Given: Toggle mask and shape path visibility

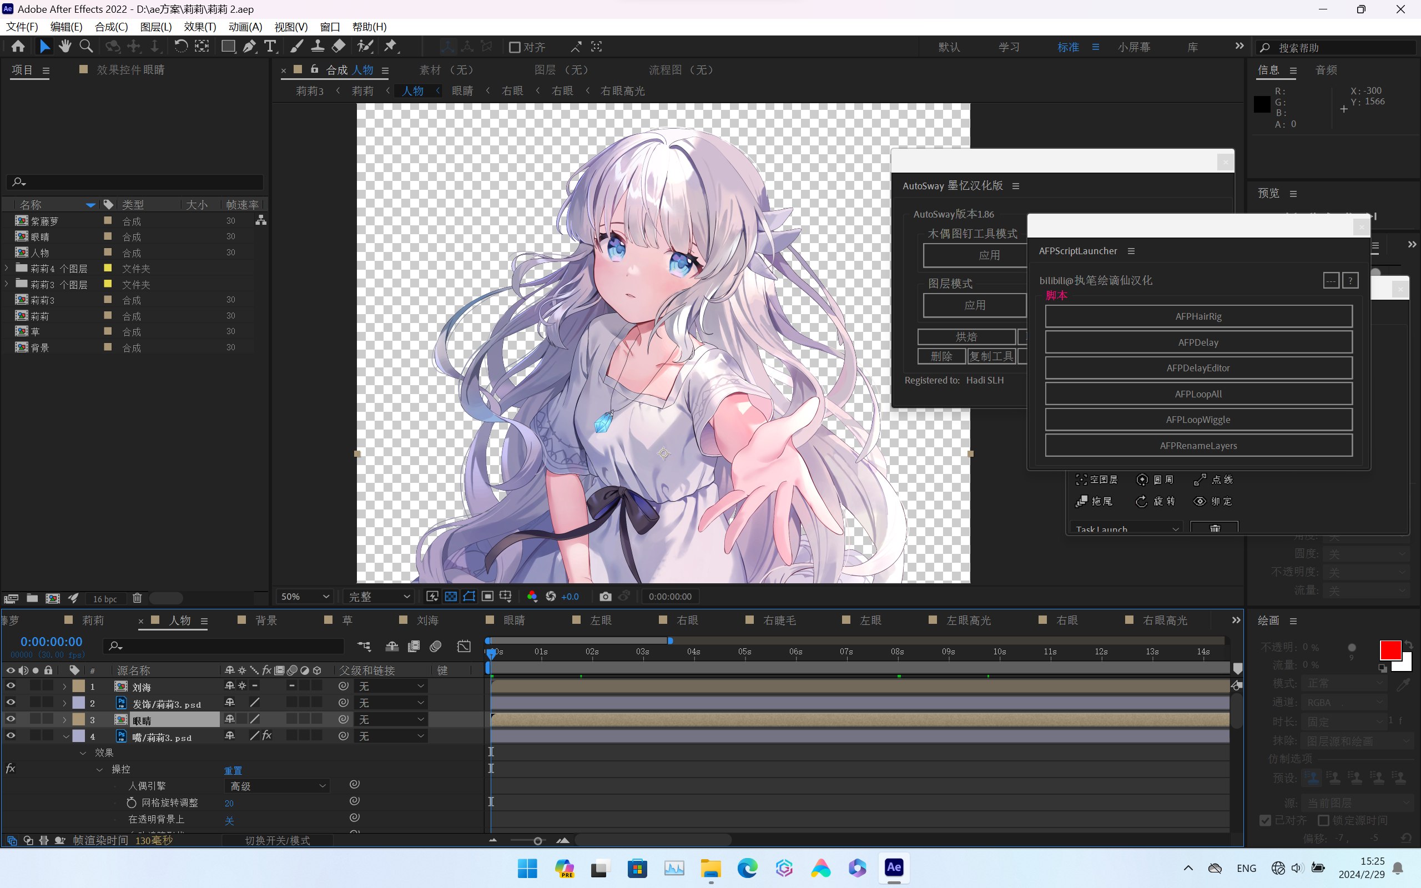Looking at the screenshot, I should 469,597.
